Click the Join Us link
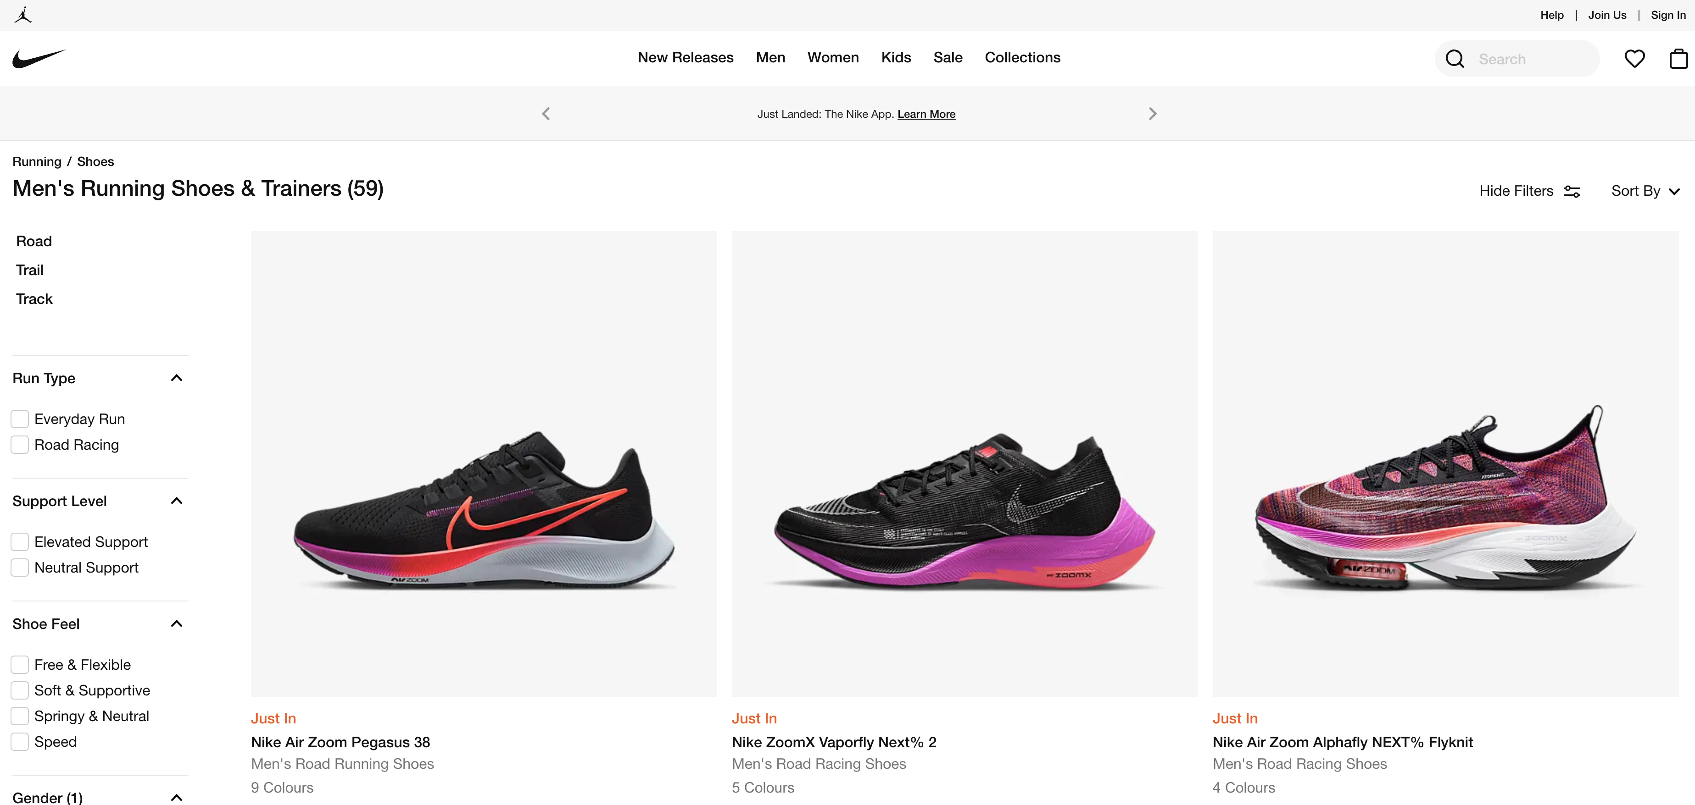 click(1607, 15)
